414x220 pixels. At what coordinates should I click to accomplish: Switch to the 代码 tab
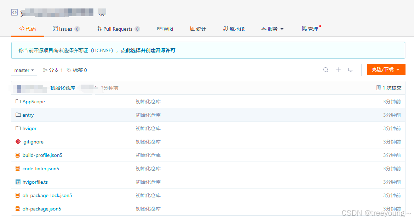(x=28, y=29)
